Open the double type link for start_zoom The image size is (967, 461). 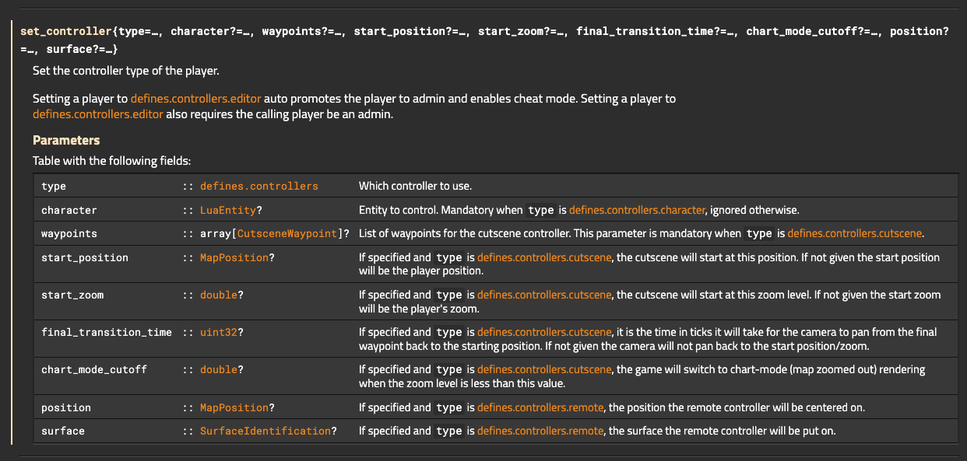[x=220, y=295]
